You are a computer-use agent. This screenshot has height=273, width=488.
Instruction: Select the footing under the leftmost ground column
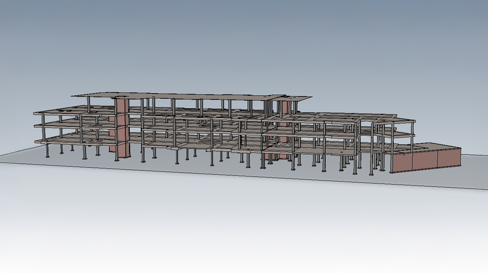[x=48, y=156]
